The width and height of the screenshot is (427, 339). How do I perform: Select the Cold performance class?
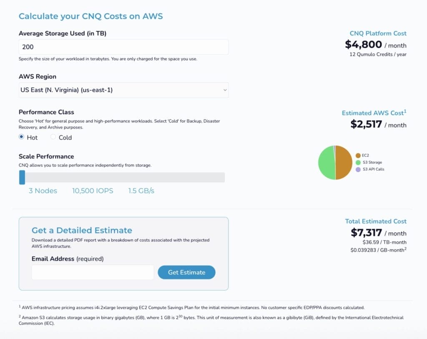(53, 137)
